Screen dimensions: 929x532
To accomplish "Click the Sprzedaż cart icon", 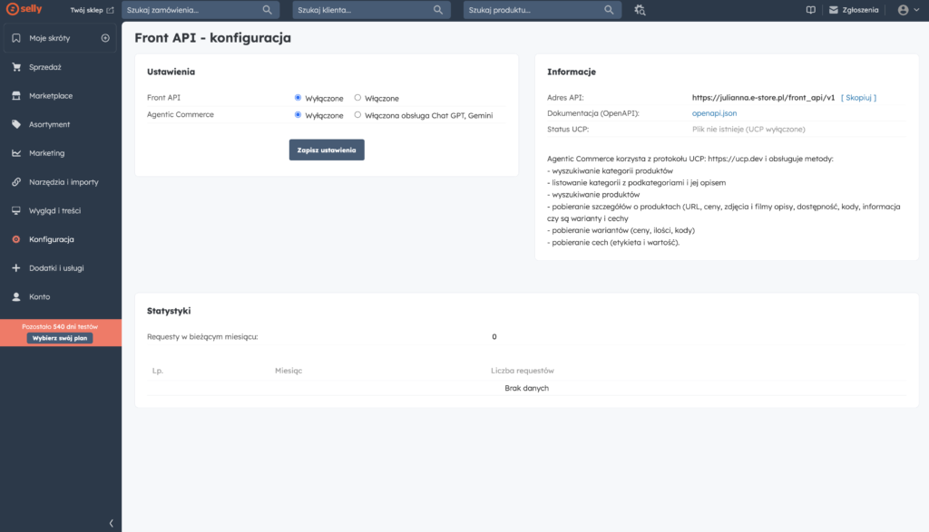I will tap(16, 67).
